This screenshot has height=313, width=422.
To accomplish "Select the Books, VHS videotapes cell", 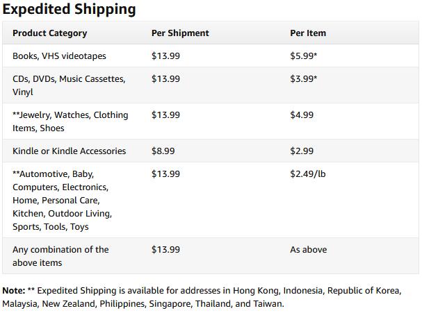I will 59,56.
